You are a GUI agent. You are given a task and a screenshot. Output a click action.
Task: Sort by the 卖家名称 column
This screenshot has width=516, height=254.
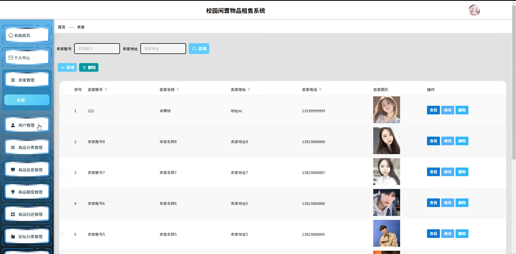tap(178, 89)
